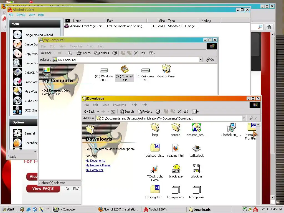Open the Device menu in Alcohol 120%

tap(21, 15)
